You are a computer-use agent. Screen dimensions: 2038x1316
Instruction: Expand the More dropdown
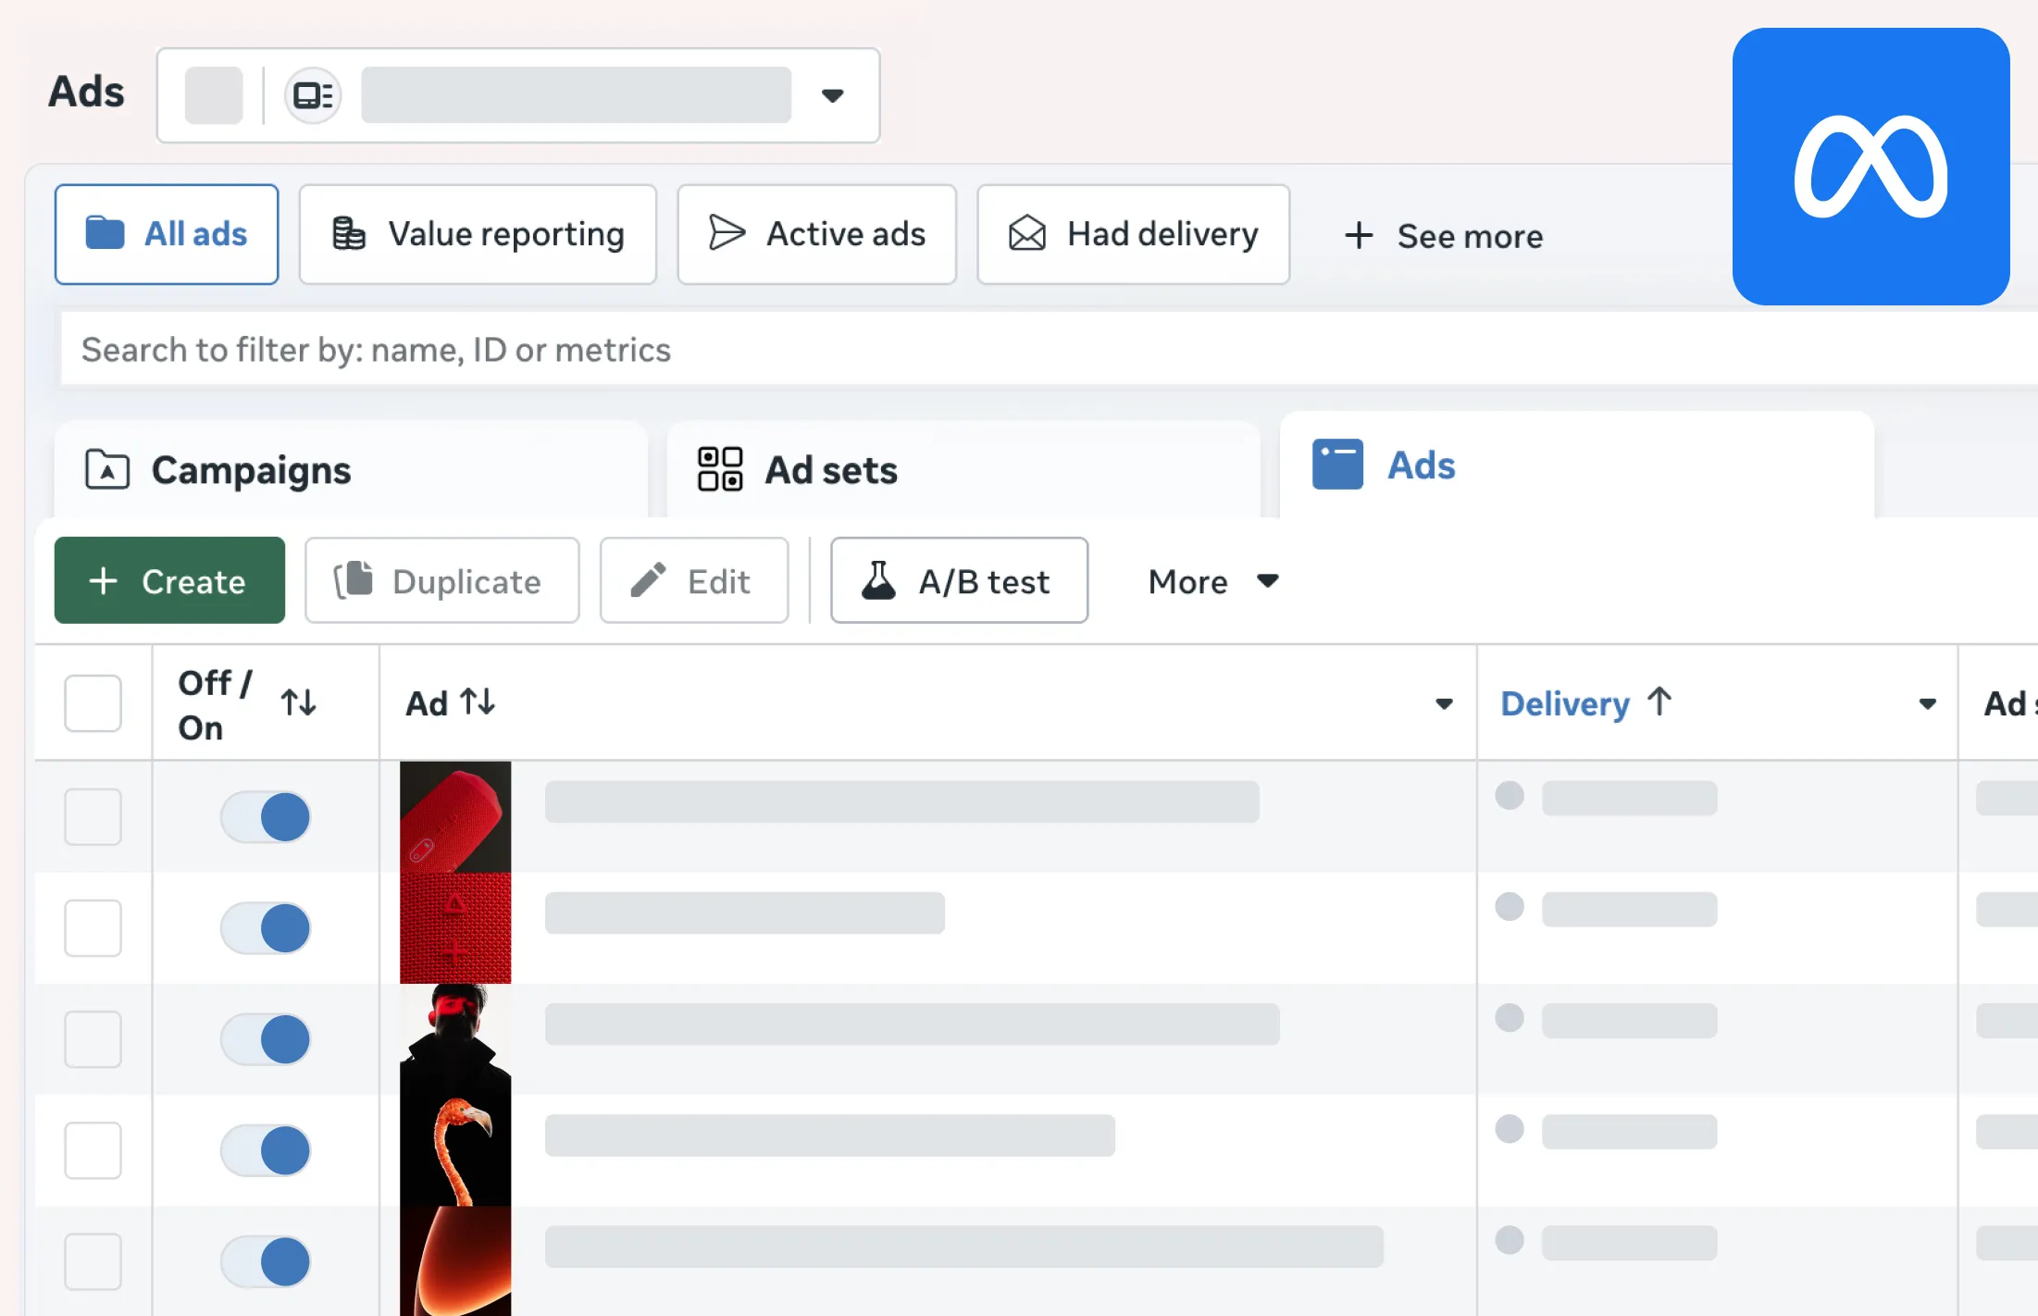coord(1213,581)
